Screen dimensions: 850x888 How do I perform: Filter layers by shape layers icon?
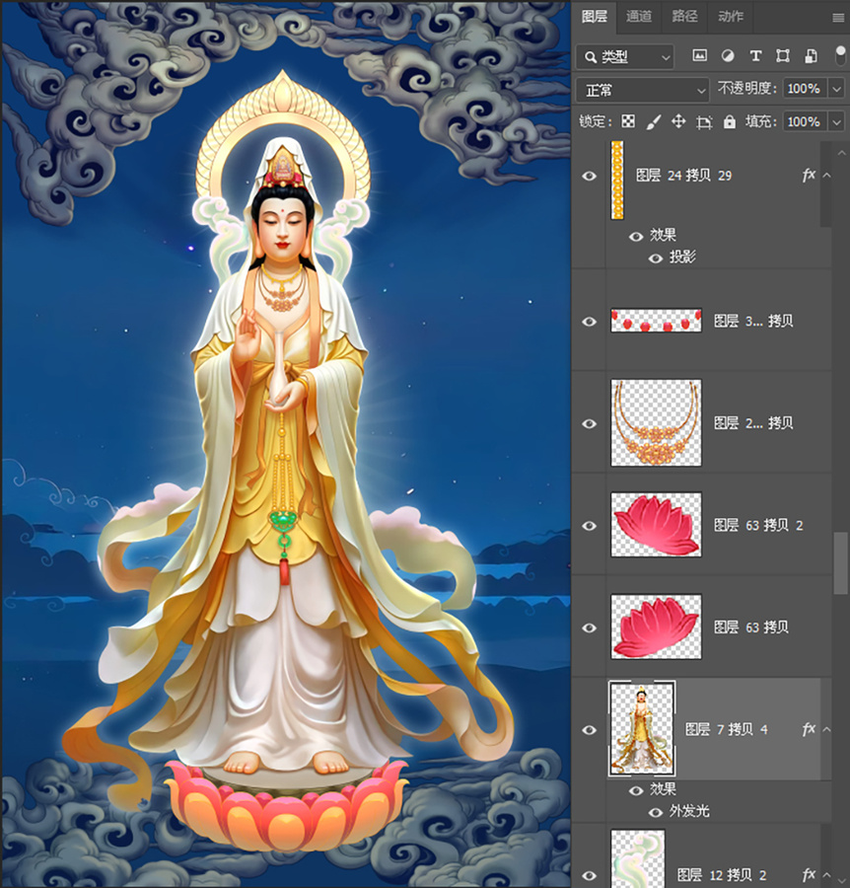[x=783, y=55]
